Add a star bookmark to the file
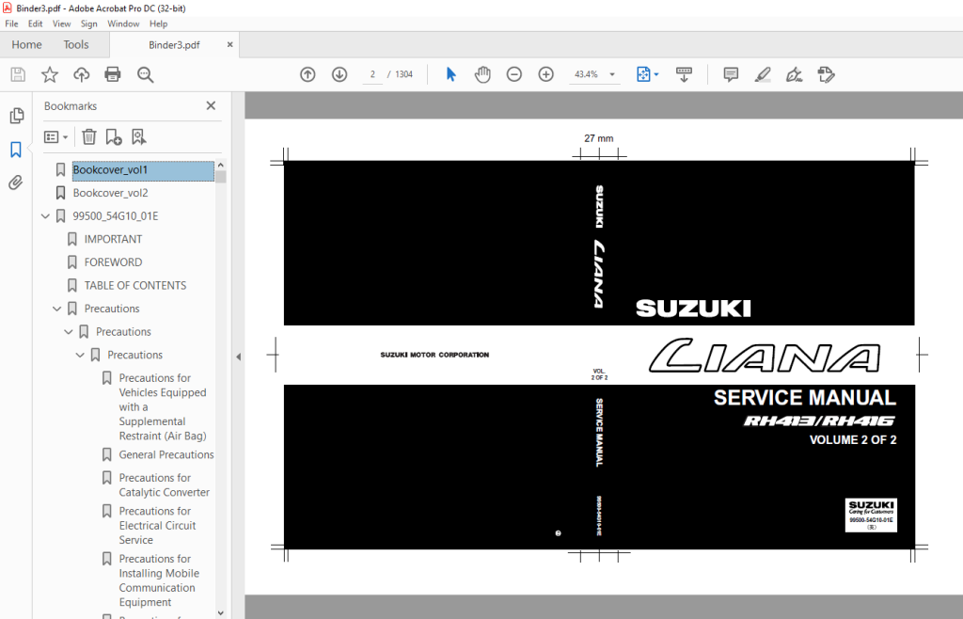The image size is (963, 619). (50, 75)
